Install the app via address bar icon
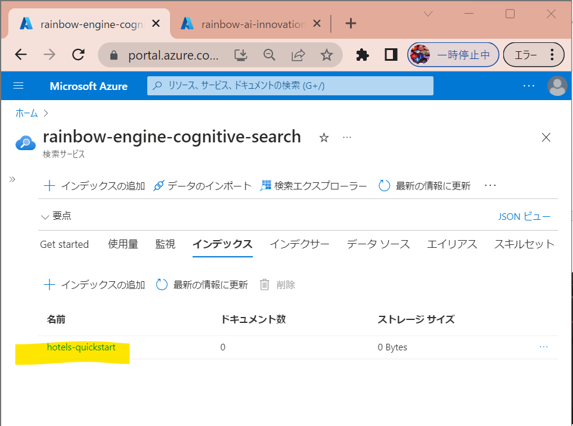Image resolution: width=573 pixels, height=426 pixels. (x=241, y=55)
